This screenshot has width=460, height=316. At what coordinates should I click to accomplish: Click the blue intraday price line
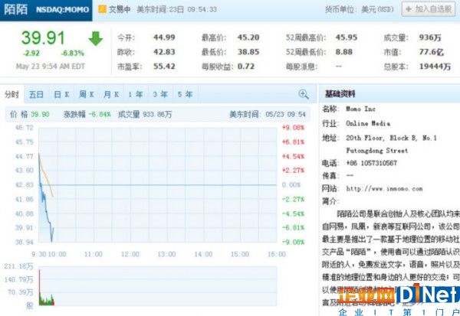point(44,200)
